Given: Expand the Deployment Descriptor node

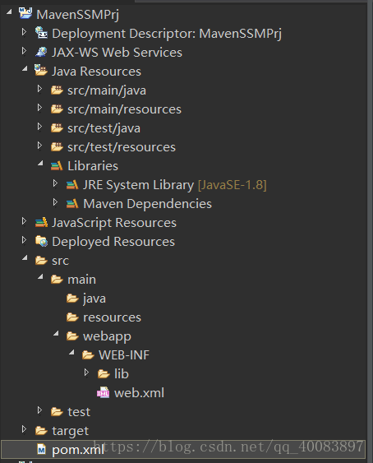Looking at the screenshot, I should pos(24,32).
